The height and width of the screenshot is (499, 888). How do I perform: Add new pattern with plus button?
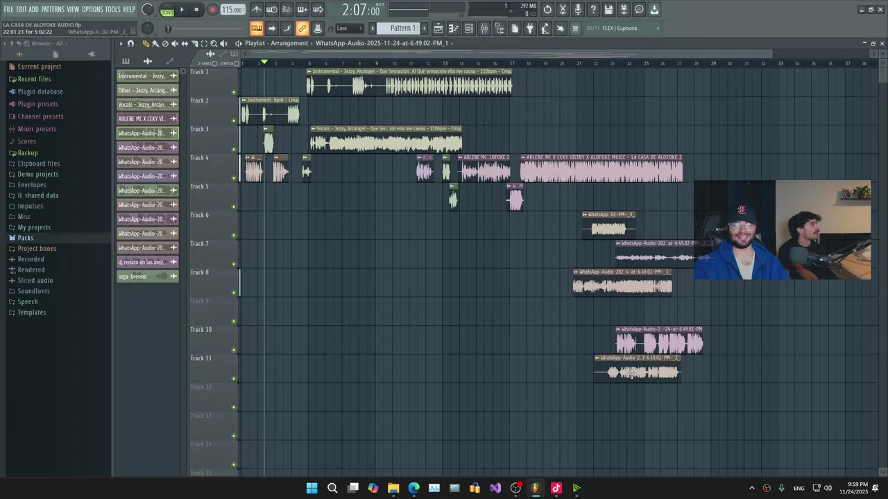coord(425,28)
